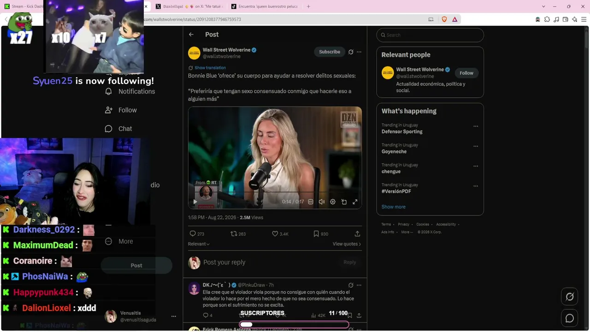This screenshot has width=590, height=332.
Task: Open the More sidebar menu
Action: (x=119, y=241)
